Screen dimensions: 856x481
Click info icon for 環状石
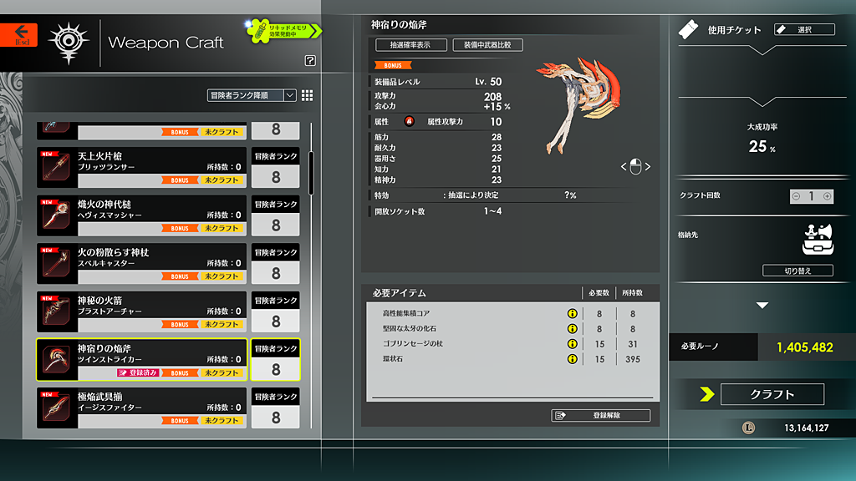click(573, 359)
